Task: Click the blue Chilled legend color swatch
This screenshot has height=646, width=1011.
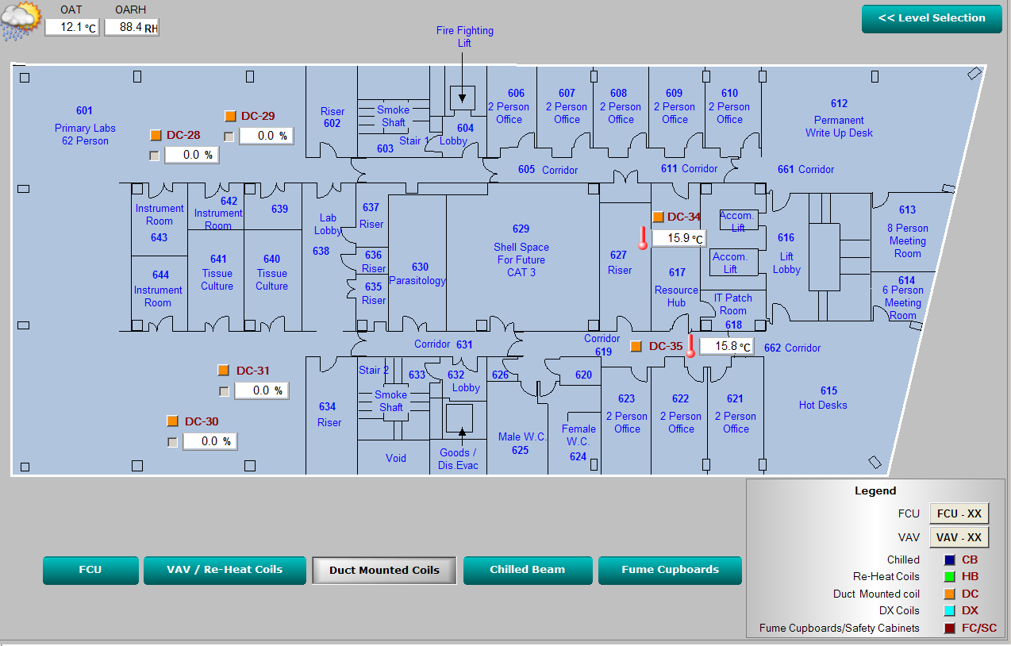Action: (949, 559)
